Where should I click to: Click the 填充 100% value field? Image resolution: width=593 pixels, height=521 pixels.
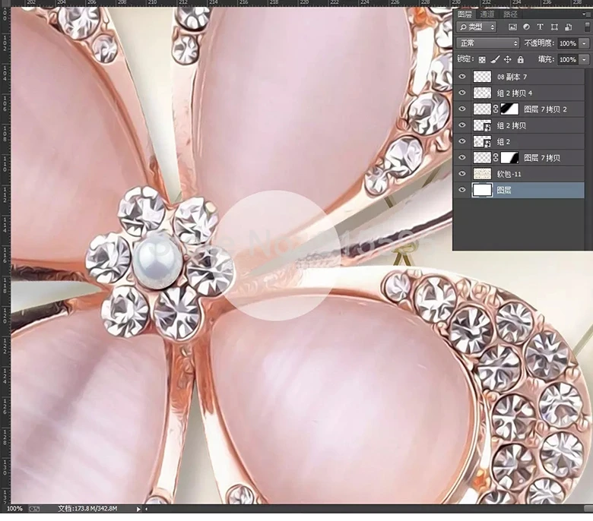(x=568, y=60)
